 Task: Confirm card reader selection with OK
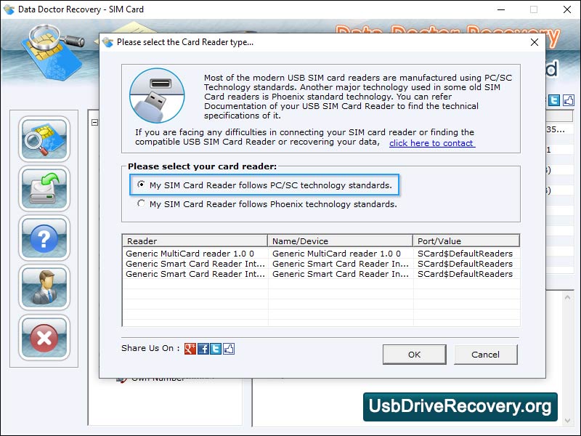414,355
